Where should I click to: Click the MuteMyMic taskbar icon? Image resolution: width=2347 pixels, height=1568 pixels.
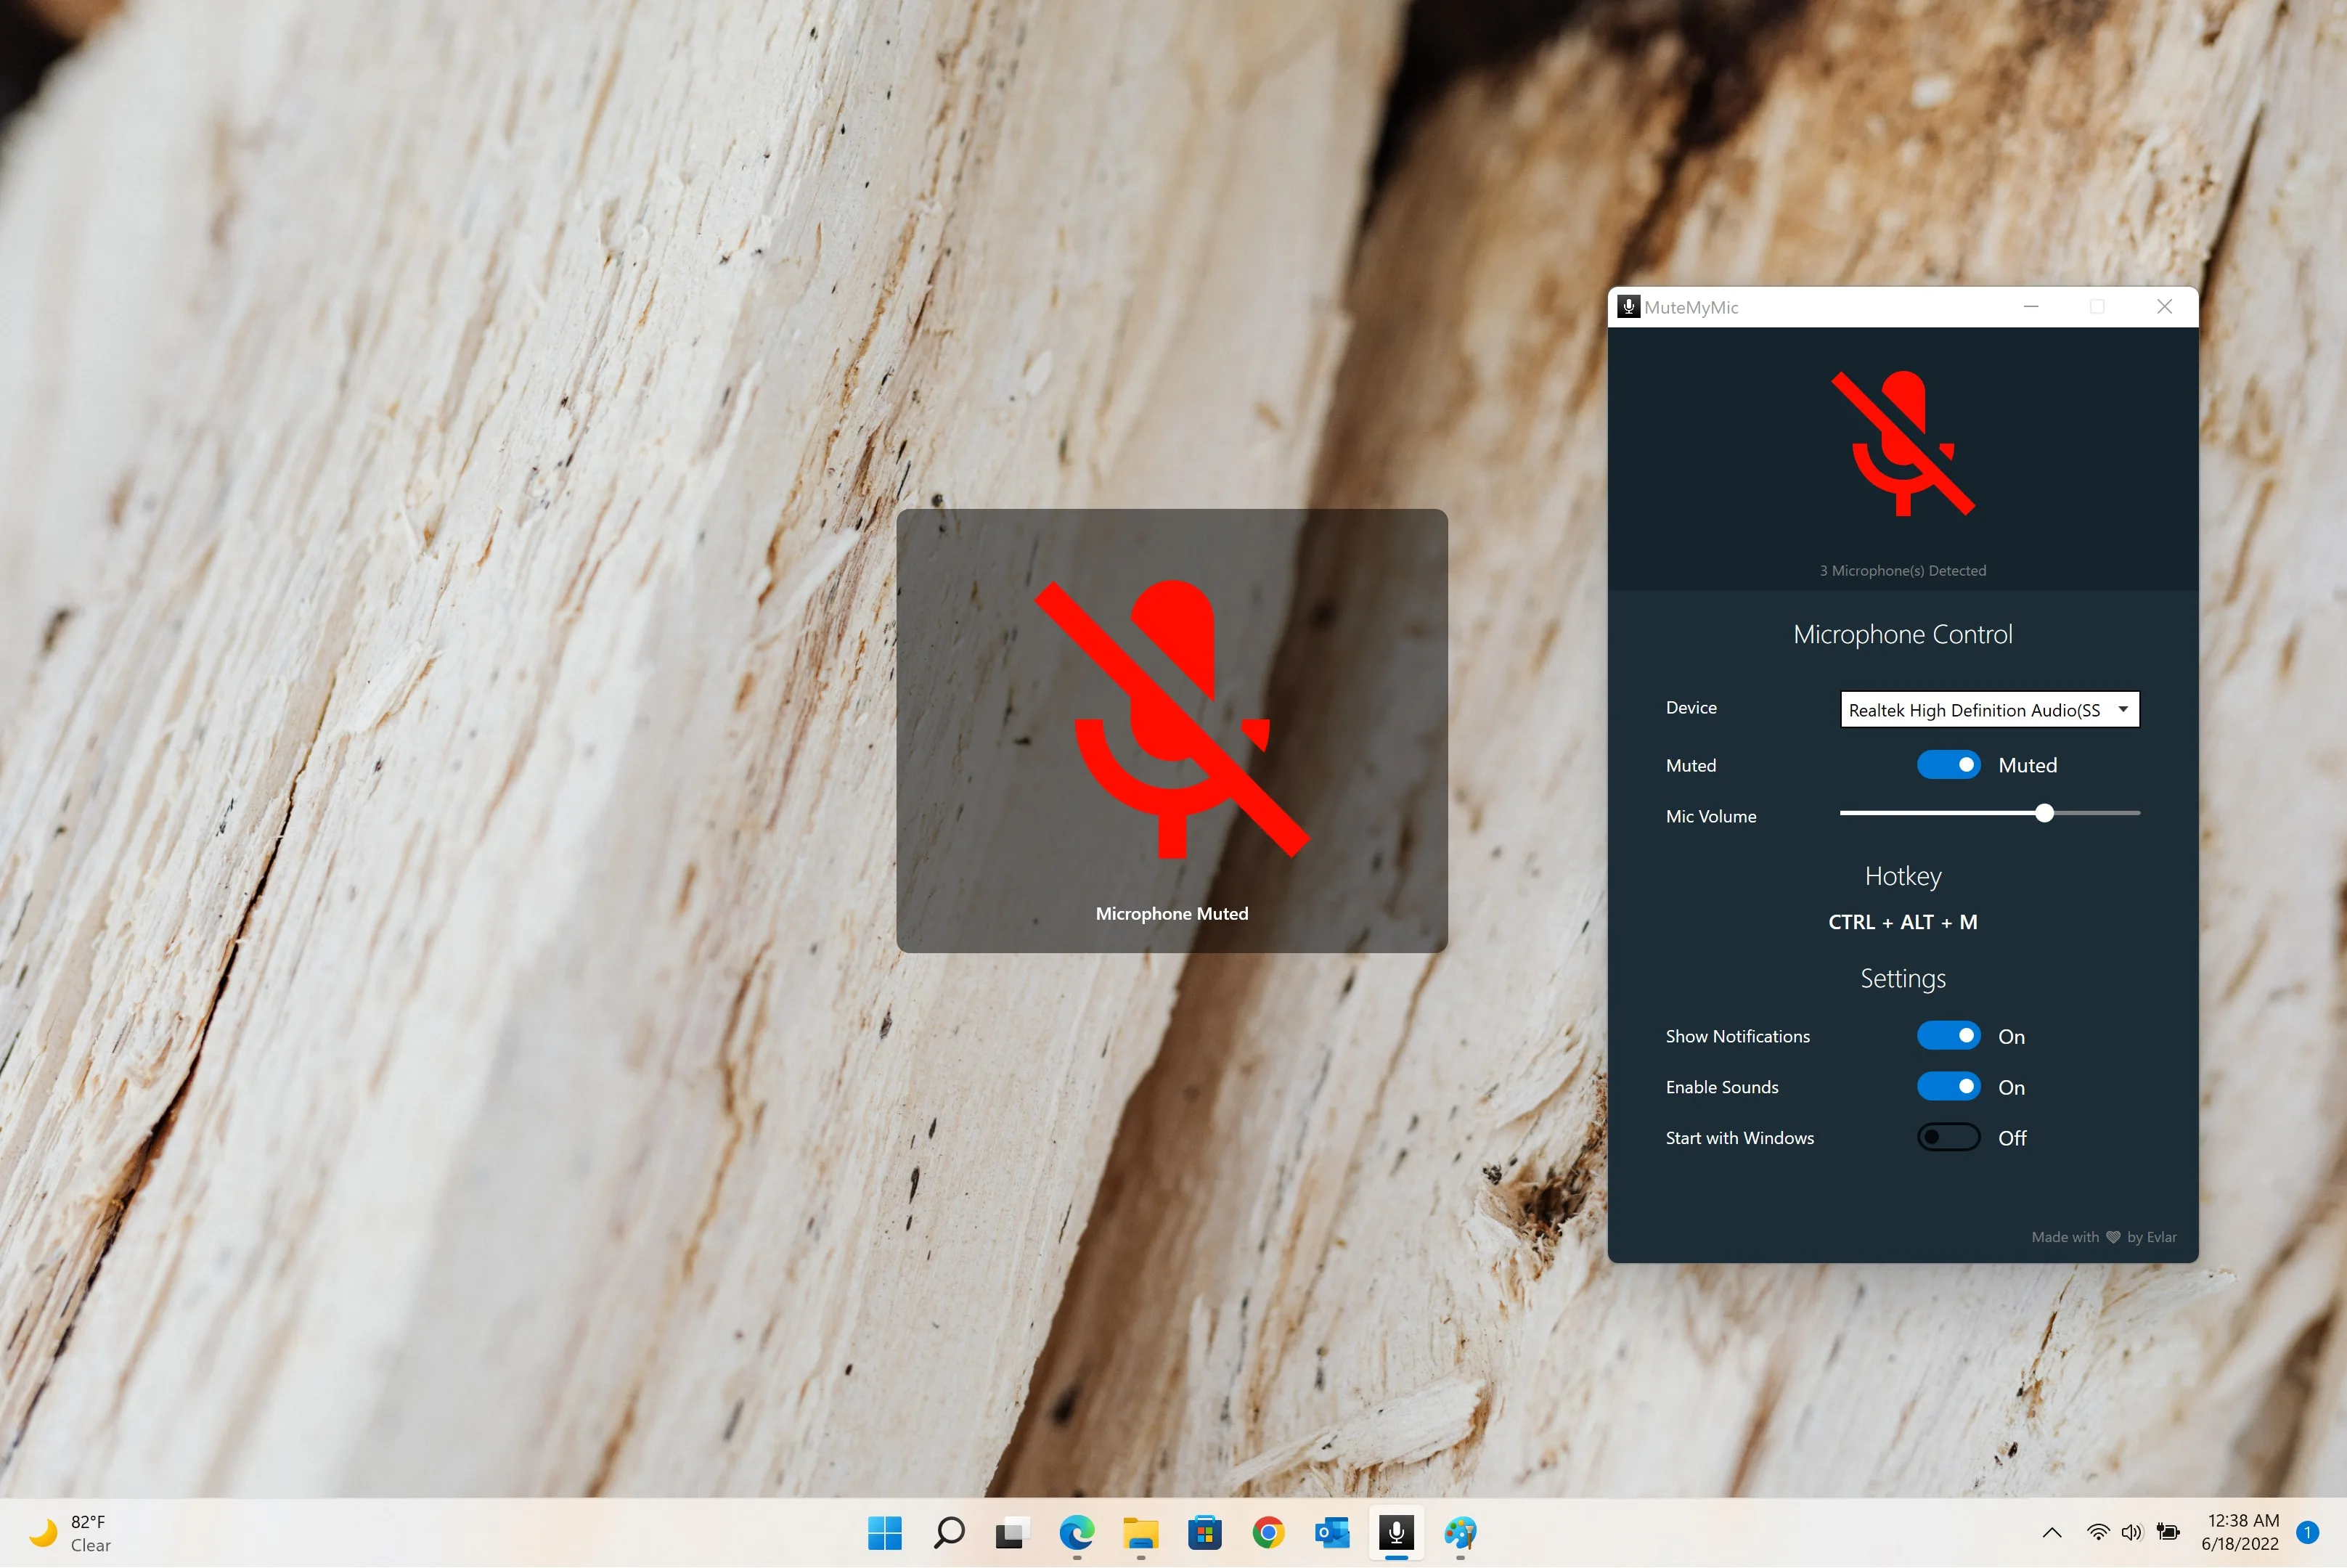pyautogui.click(x=1396, y=1532)
